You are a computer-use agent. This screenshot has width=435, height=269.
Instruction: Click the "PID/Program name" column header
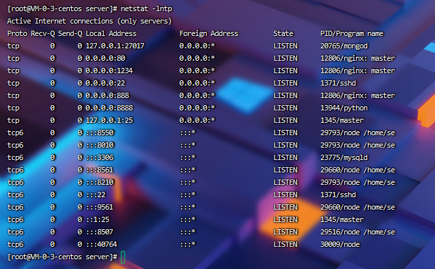352,33
